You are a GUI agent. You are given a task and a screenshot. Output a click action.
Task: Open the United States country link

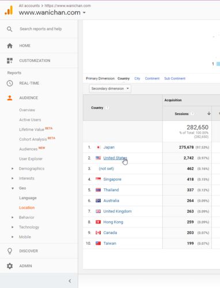(x=115, y=158)
